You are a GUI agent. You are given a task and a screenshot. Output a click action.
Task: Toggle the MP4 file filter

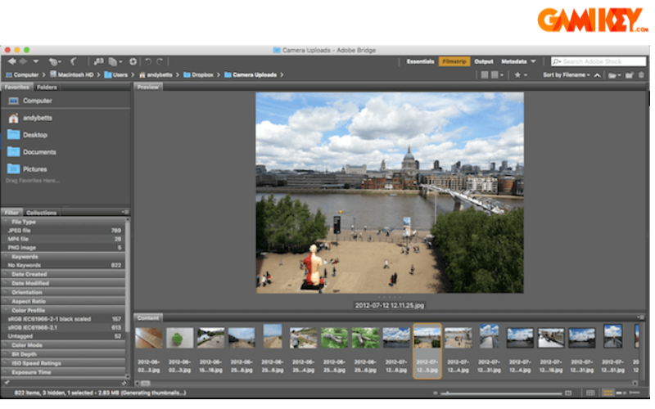tap(64, 239)
